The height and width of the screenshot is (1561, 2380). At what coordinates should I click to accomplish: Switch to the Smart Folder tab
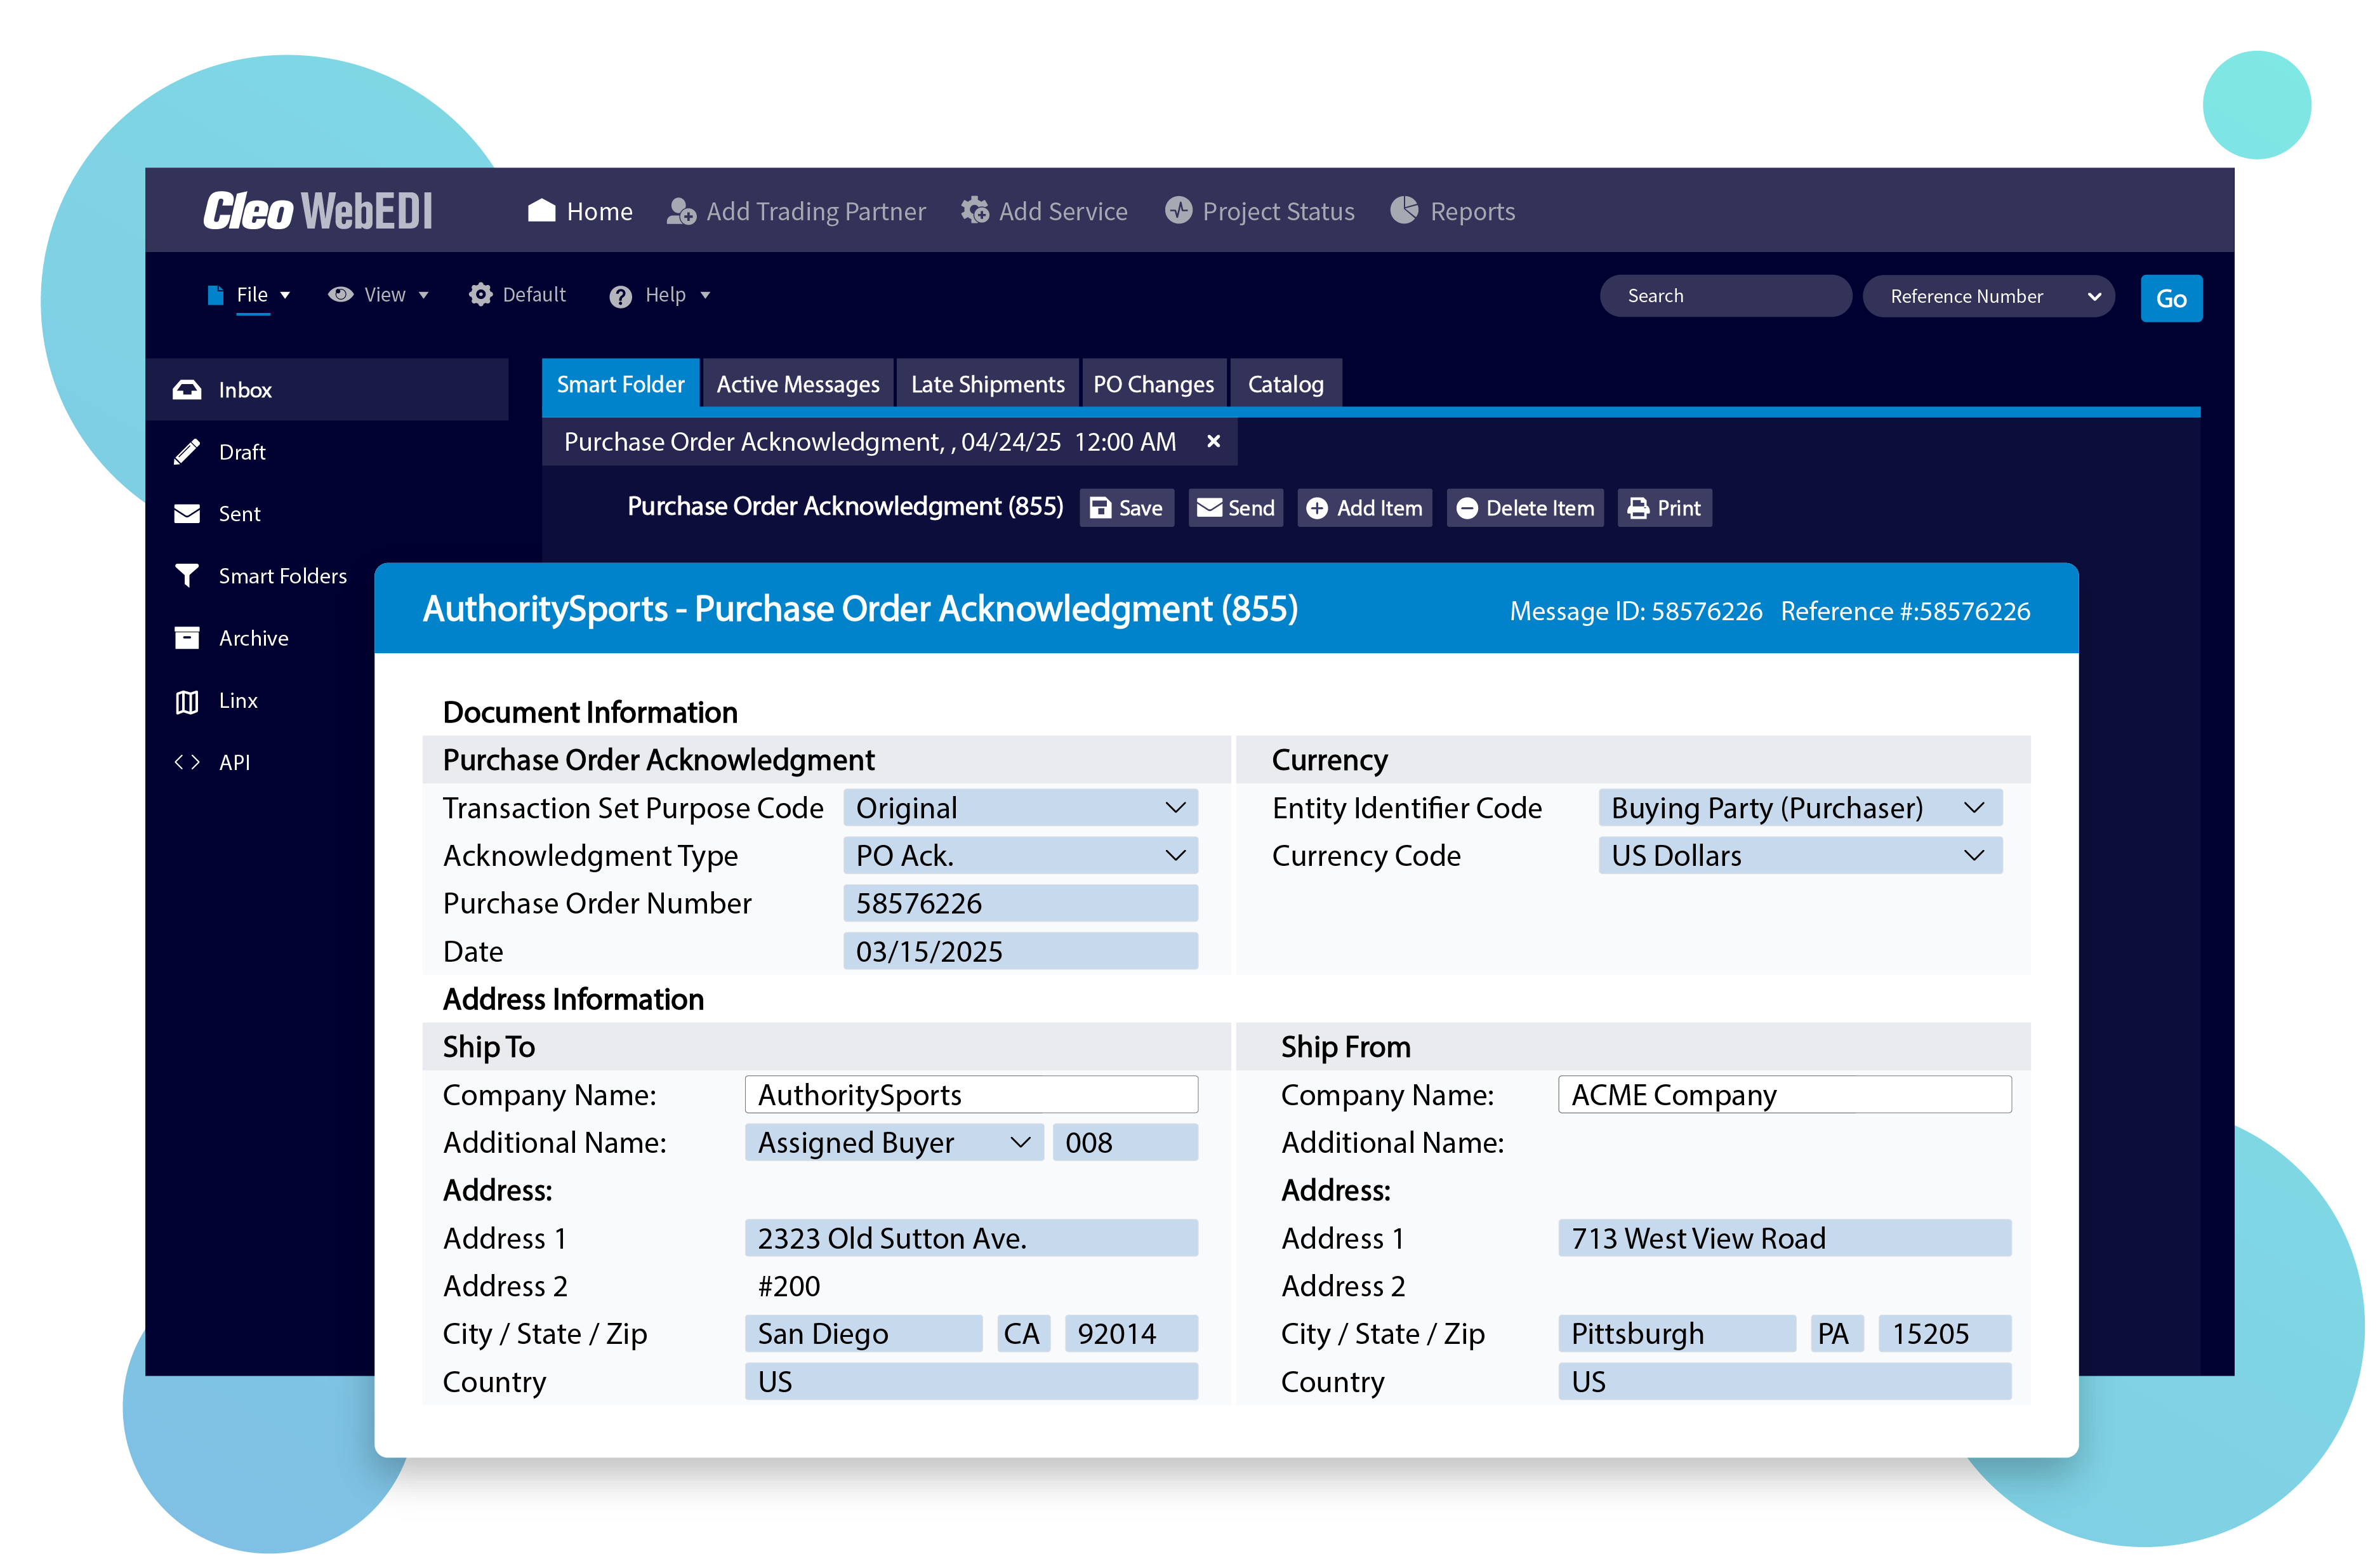(x=620, y=384)
